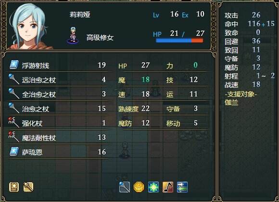Select the 全治愈之杖 item row
This screenshot has width=279, height=202.
click(x=58, y=94)
